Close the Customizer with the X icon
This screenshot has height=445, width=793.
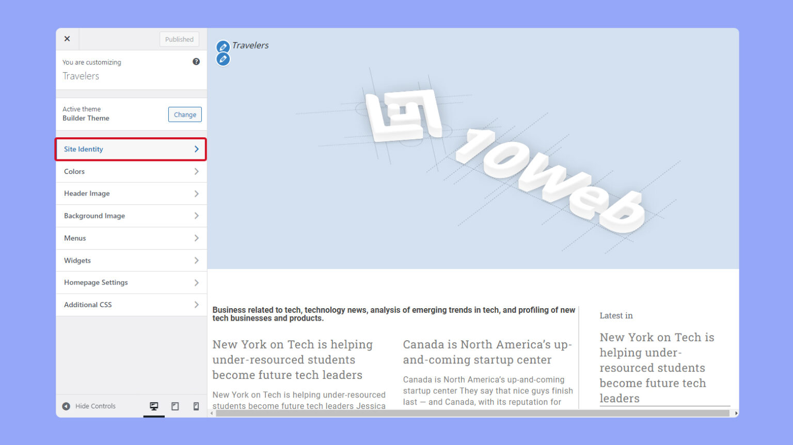[x=67, y=38]
